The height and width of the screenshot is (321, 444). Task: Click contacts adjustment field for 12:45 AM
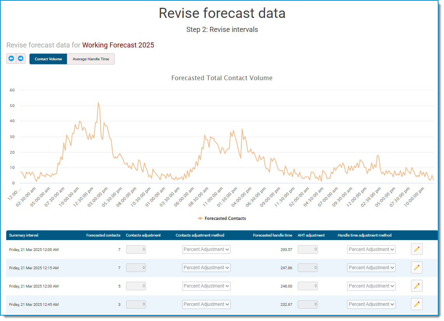136,304
